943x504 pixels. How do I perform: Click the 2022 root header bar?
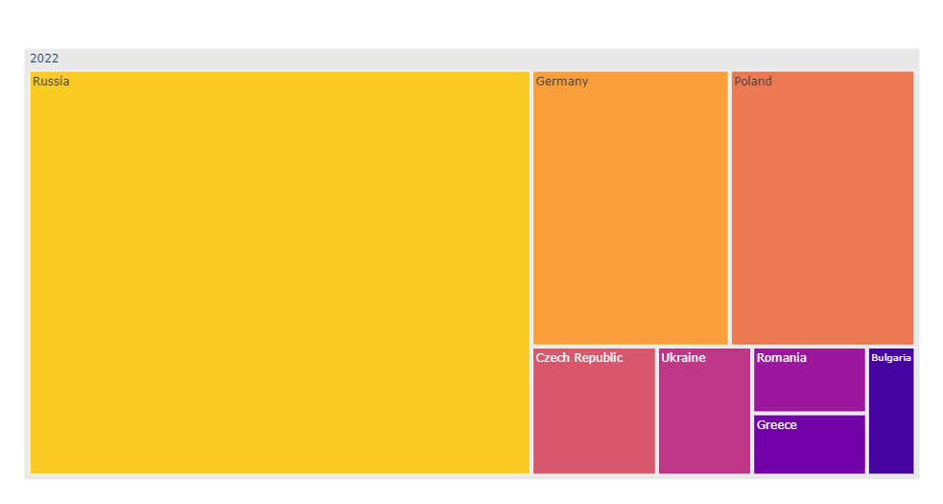472,59
